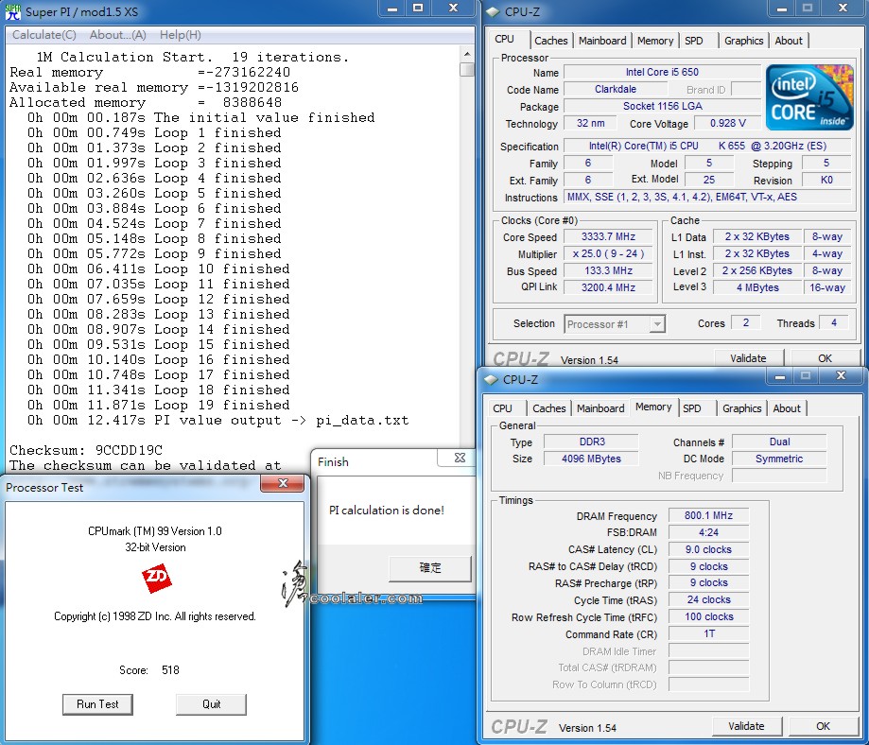Screen dimensions: 869x745
Task: Click the Cycle Time (tRAS) value 24 clocks
Action: pyautogui.click(x=708, y=599)
